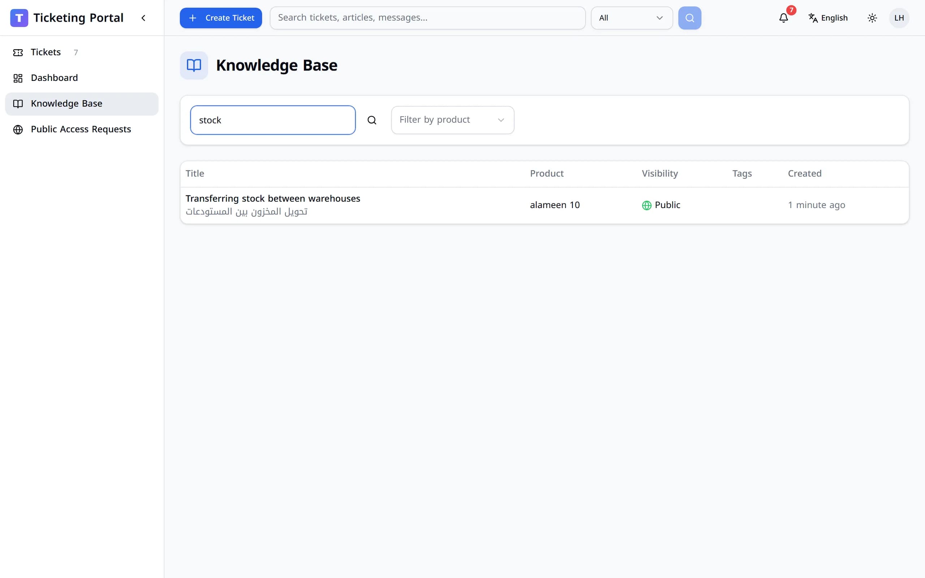Click the Knowledge Base page heading

coord(277,65)
